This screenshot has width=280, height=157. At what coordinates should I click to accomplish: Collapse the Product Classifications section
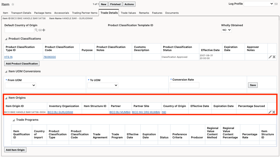[6, 39]
